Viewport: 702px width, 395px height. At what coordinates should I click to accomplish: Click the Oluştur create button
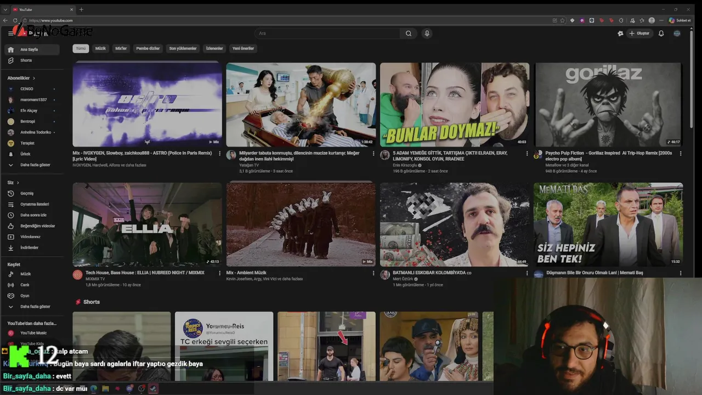(x=639, y=33)
